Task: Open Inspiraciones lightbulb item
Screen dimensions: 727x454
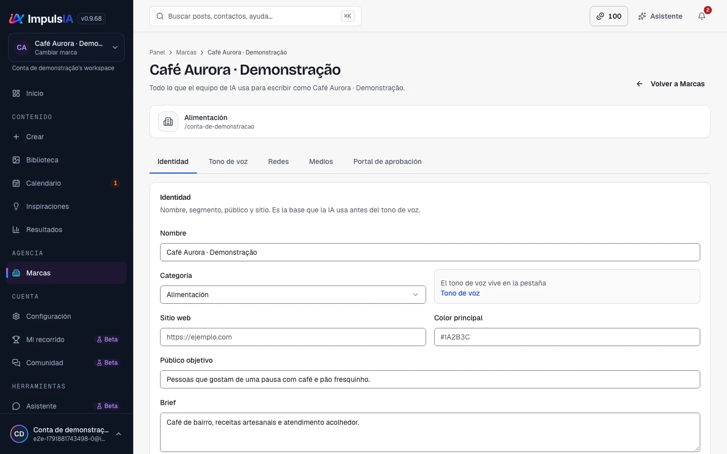Action: coord(67,206)
